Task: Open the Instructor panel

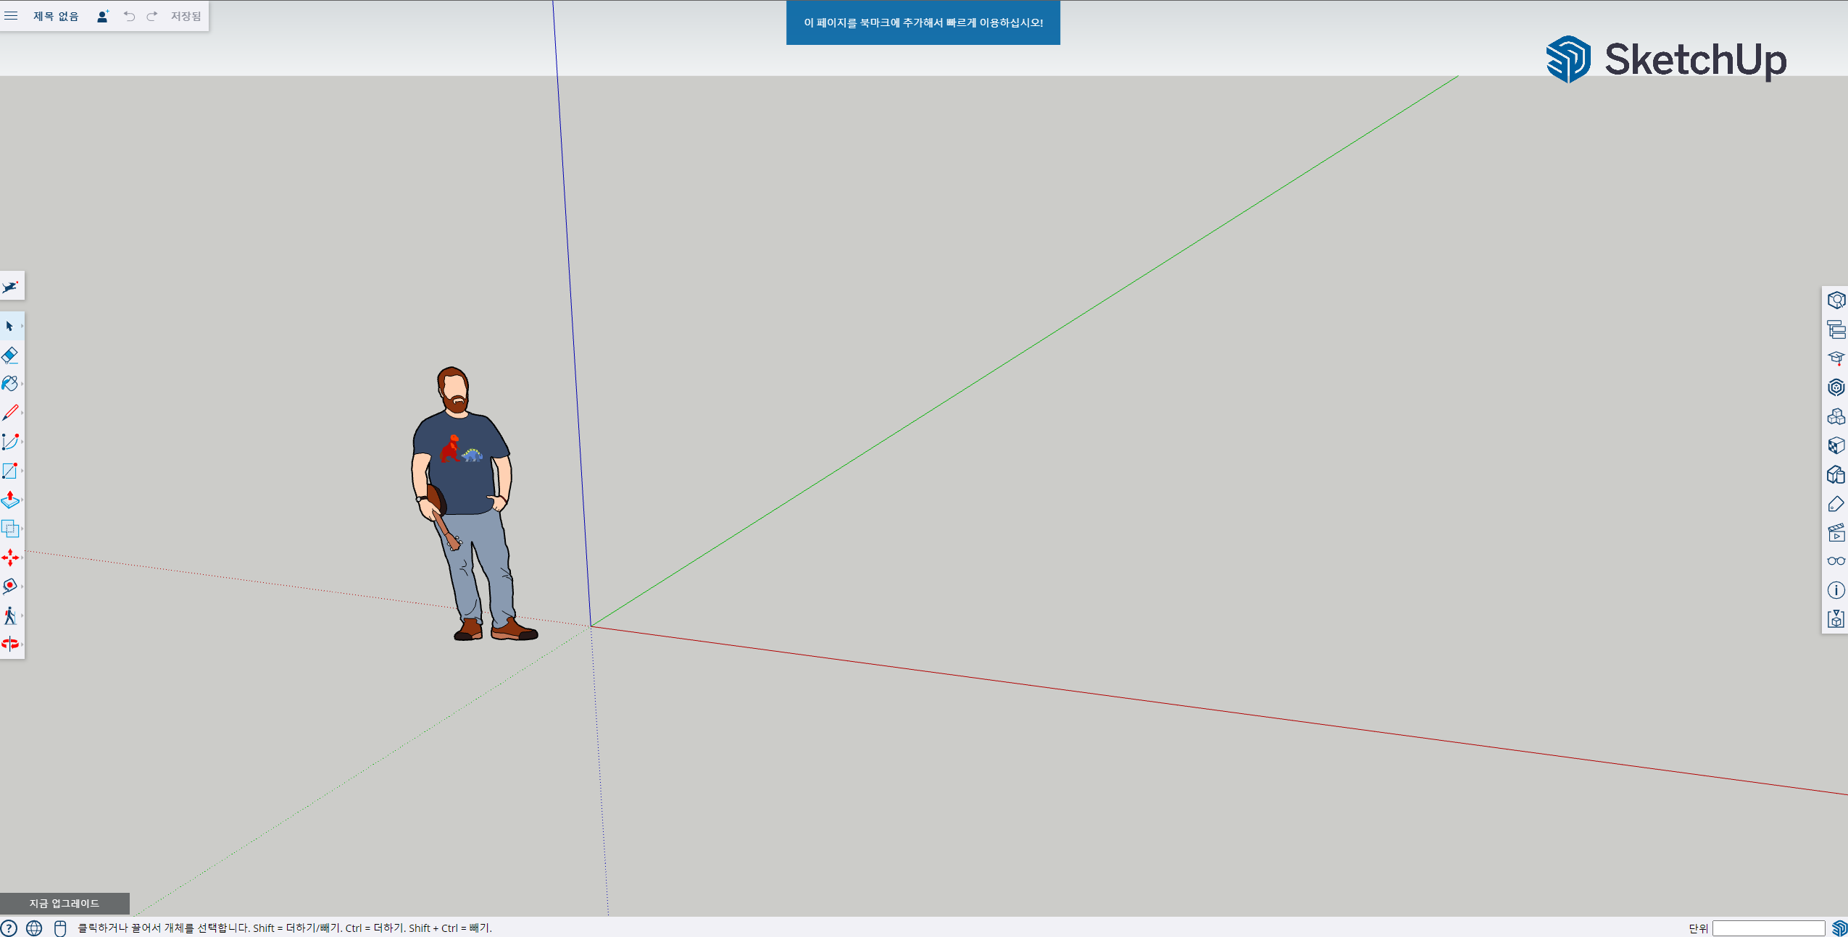Action: [1836, 358]
